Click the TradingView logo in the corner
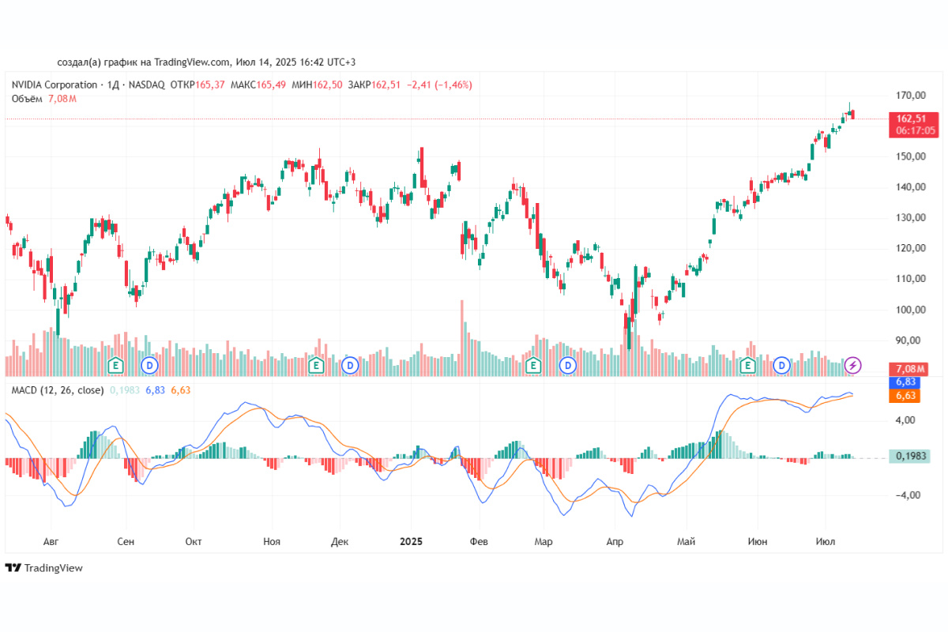 coord(43,568)
